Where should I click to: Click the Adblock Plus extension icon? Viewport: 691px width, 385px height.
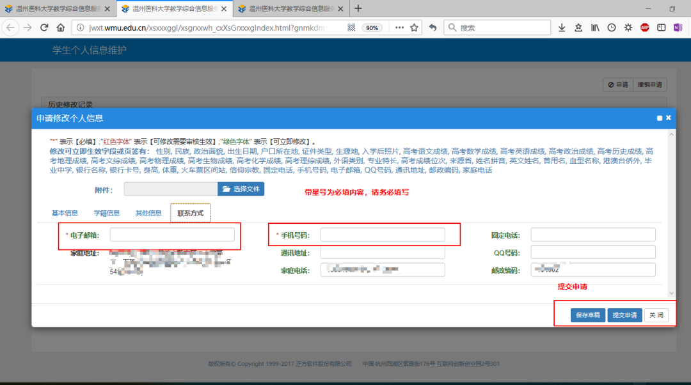coord(645,27)
